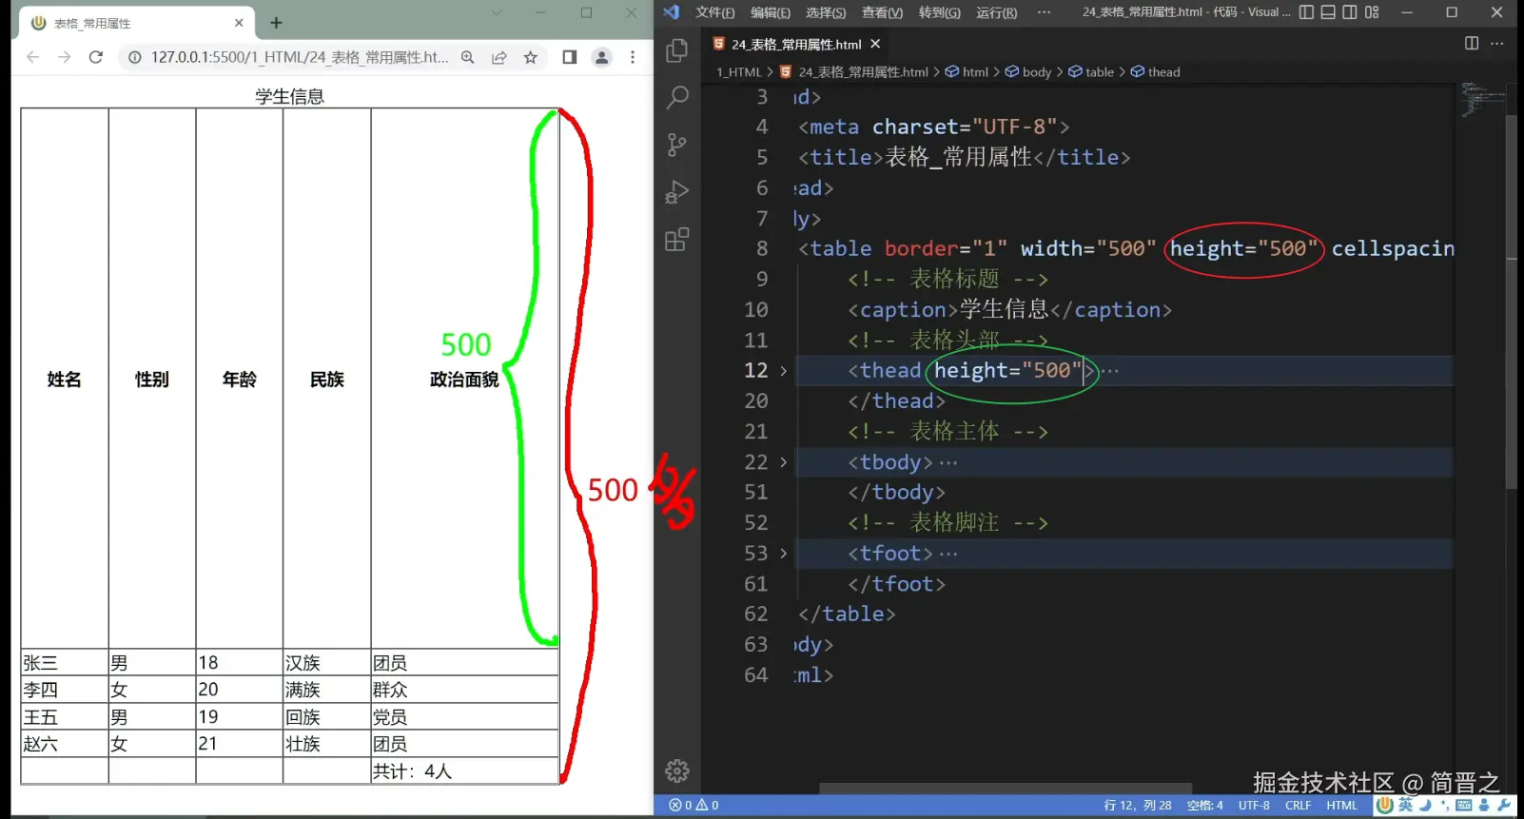Screen dimensions: 1524x819
Task: Open Chrome tab search dropdown arrow
Action: click(x=496, y=12)
